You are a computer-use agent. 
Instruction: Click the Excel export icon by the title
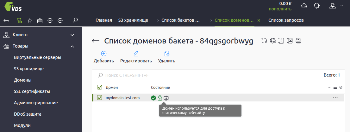tap(290, 41)
